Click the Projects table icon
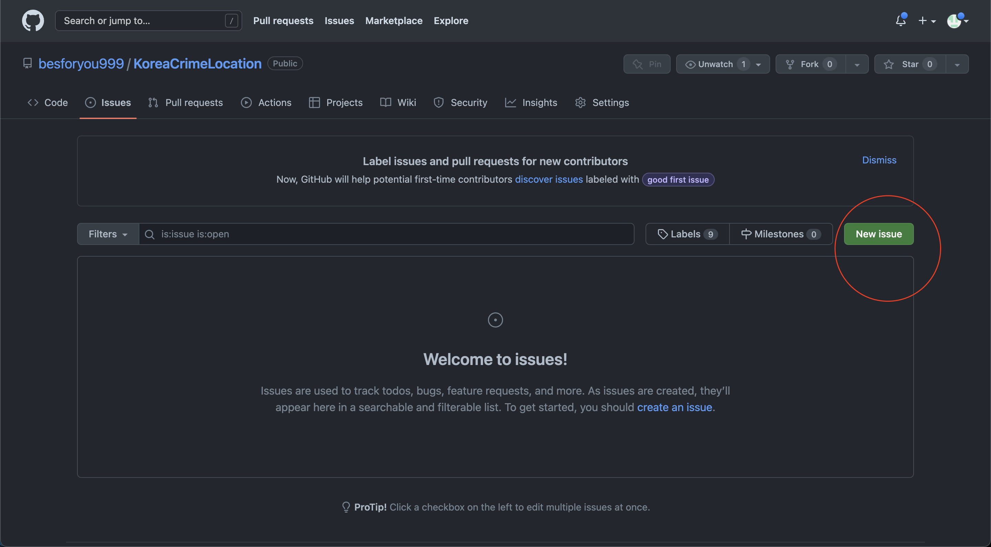This screenshot has width=991, height=547. click(x=314, y=102)
